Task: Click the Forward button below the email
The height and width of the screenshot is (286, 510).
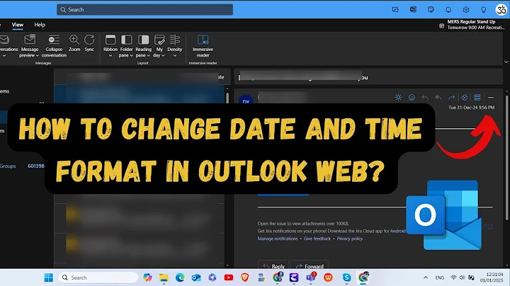Action: (310, 266)
